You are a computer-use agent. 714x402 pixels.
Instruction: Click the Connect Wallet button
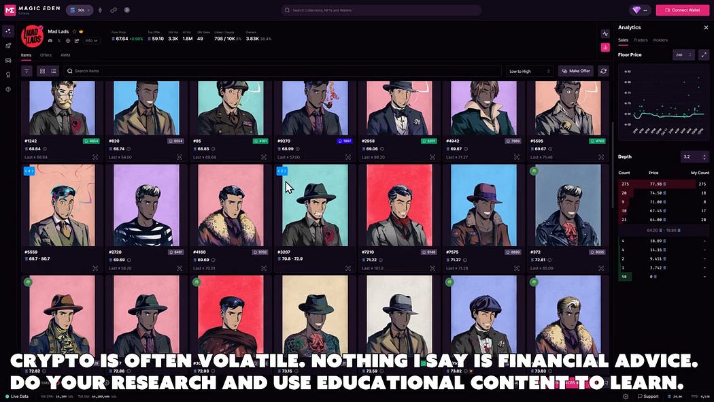682,10
